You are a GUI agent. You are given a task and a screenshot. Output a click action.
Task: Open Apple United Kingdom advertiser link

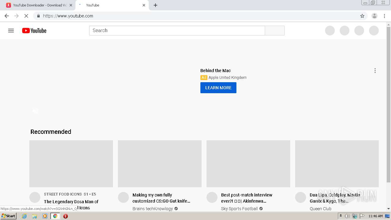[227, 78]
